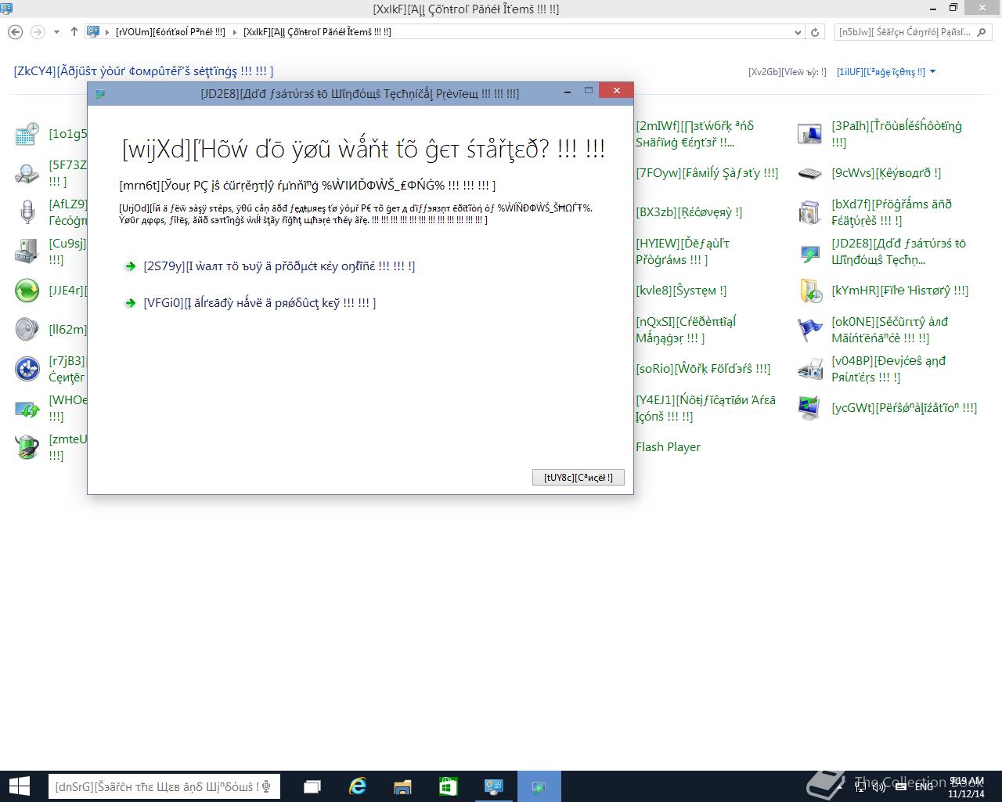Viewport: 1002px width, 802px height.
Task: Open recent locations dropdown arrow
Action: 56,32
